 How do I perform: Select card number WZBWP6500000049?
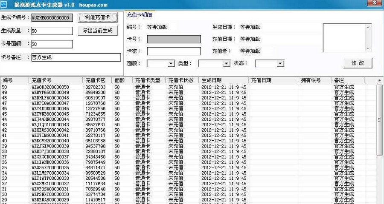(x=50, y=93)
